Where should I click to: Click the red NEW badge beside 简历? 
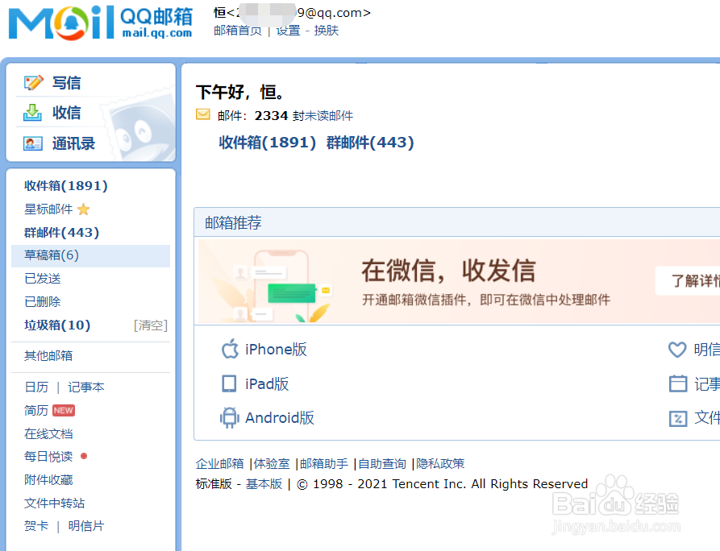coord(64,410)
